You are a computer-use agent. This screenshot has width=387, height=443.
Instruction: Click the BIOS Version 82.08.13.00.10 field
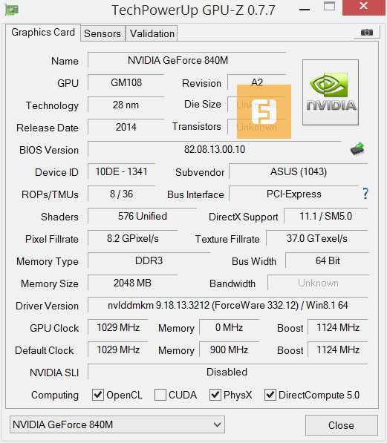[x=215, y=149]
